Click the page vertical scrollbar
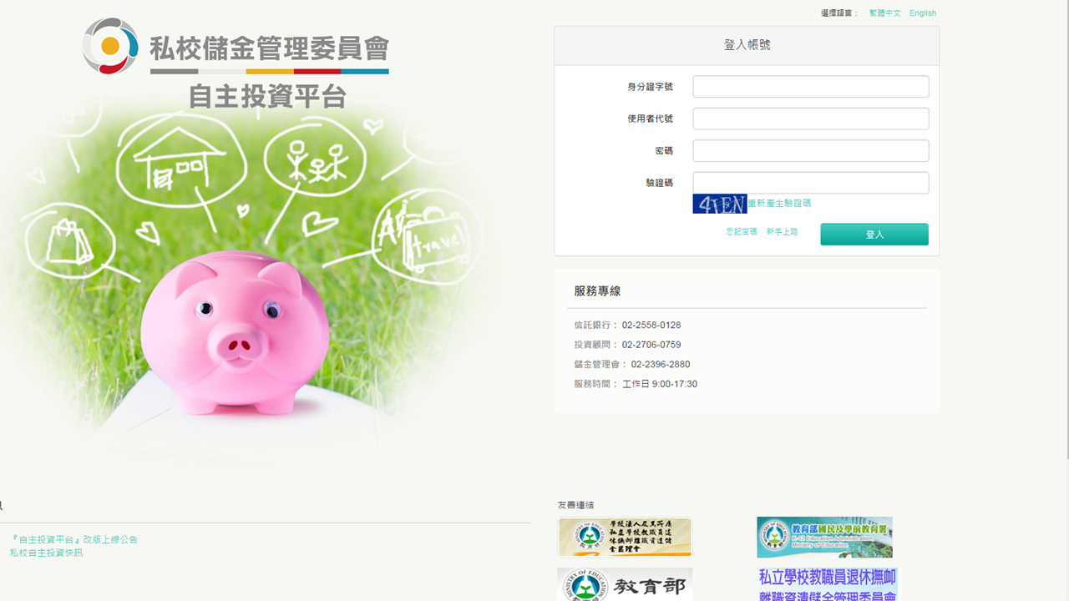This screenshot has height=601, width=1069. (1066, 230)
